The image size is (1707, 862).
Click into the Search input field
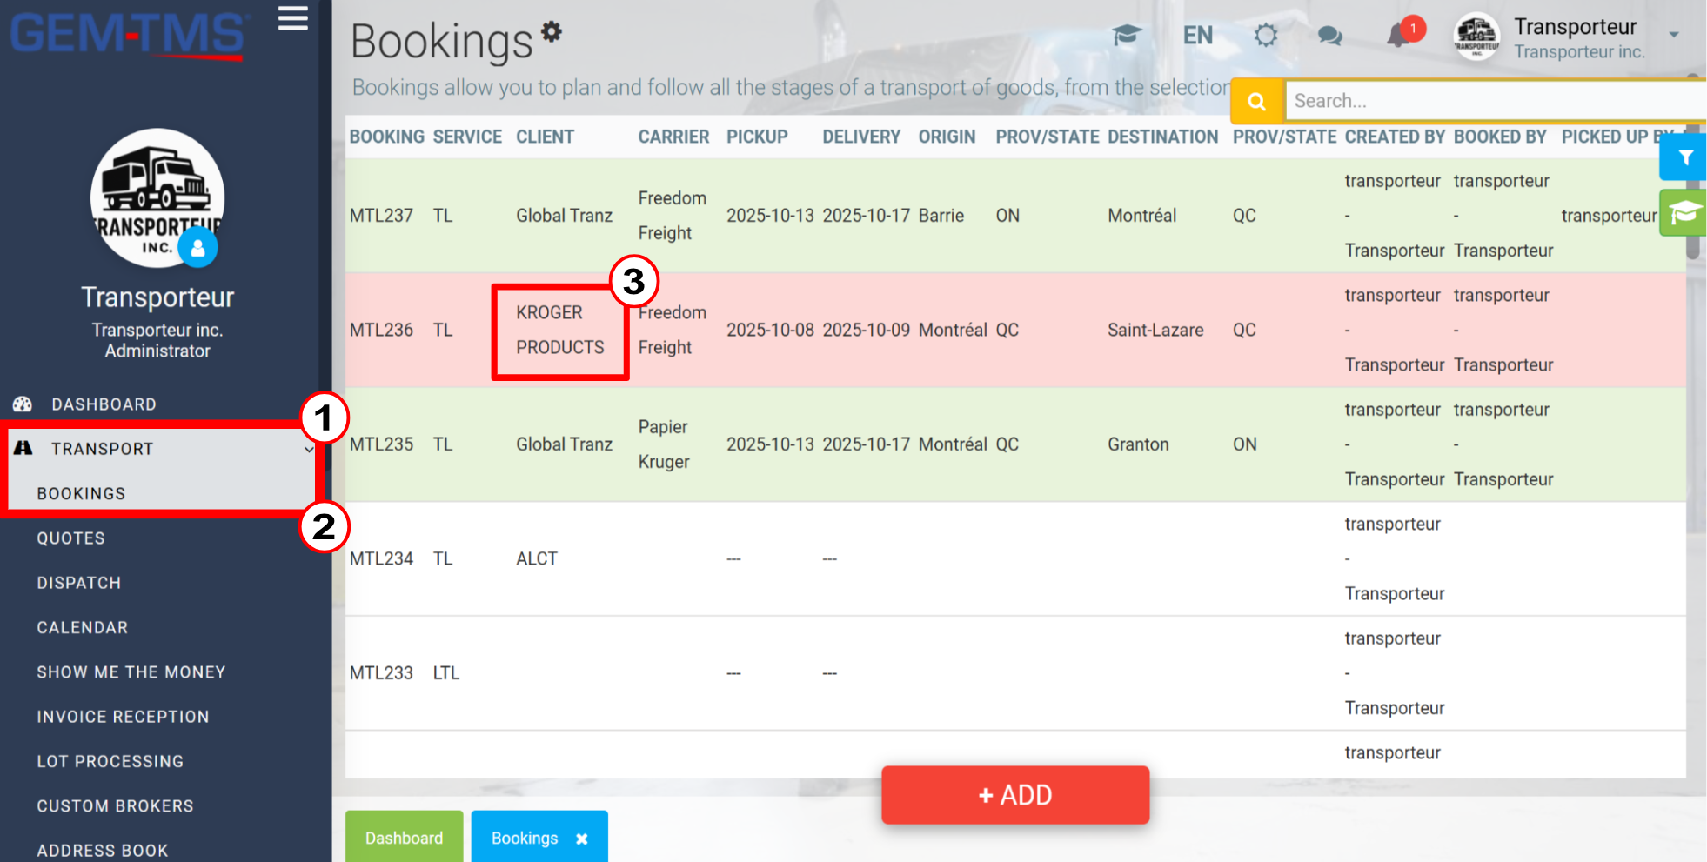click(1495, 101)
